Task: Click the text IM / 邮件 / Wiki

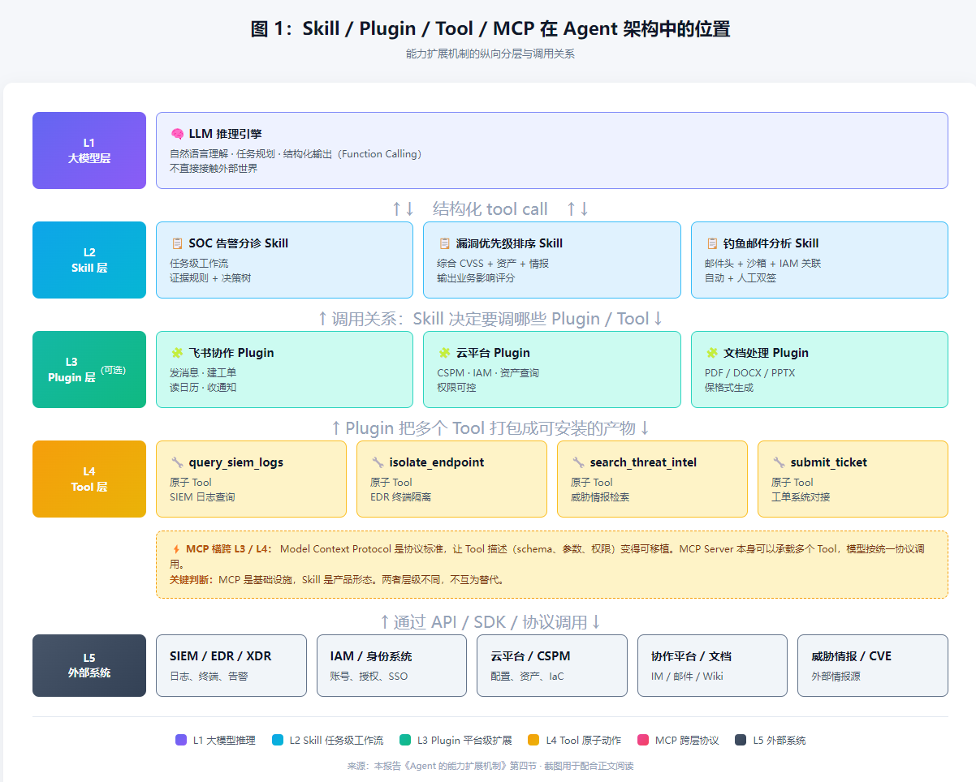Action: pos(687,677)
